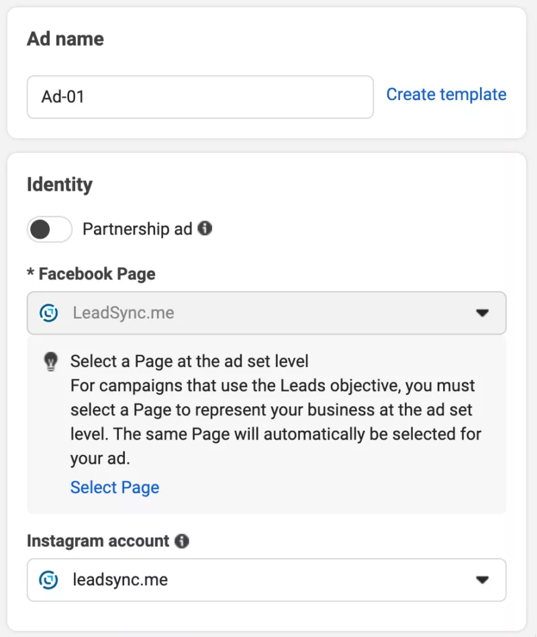Click the Partnership ad label text

[136, 228]
